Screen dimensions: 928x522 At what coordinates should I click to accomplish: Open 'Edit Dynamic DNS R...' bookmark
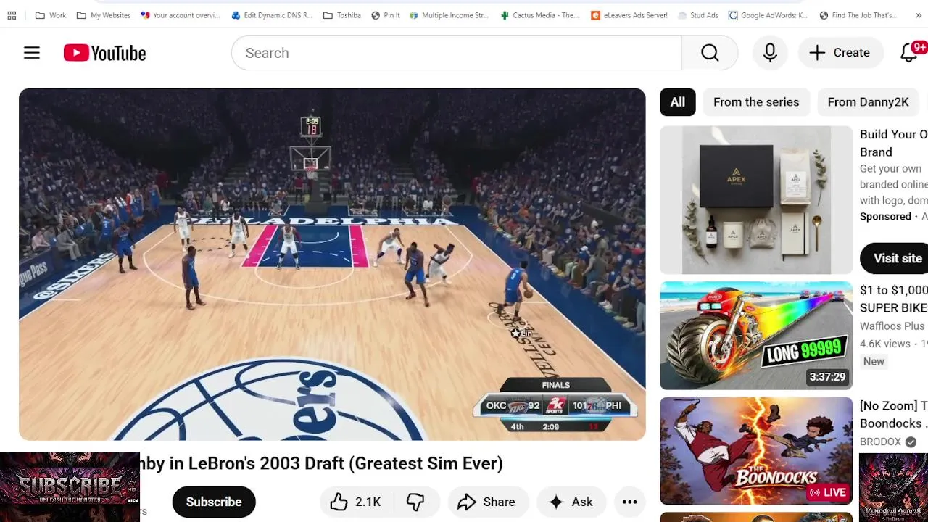coord(272,15)
